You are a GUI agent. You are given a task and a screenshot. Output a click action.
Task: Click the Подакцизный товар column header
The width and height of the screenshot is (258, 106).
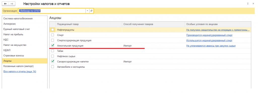pyautogui.click(x=89, y=24)
